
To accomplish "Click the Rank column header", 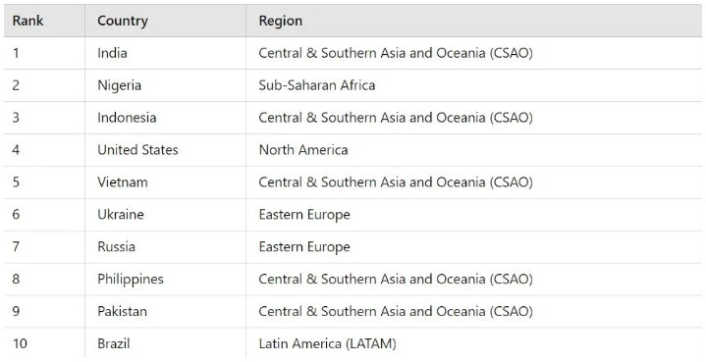I will point(44,21).
